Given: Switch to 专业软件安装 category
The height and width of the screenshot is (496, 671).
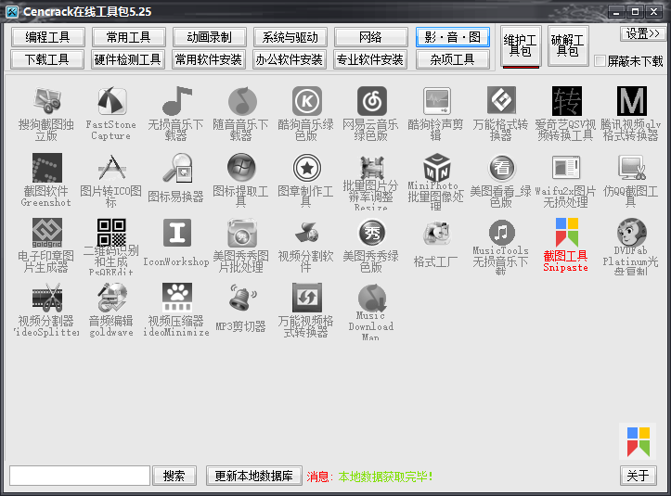Looking at the screenshot, I should (370, 59).
